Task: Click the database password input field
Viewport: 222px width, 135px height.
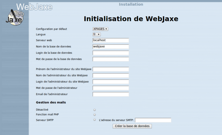Action: coord(111,59)
